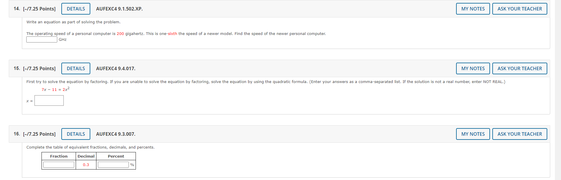Click the GHz answer box in question 14

tap(41, 39)
